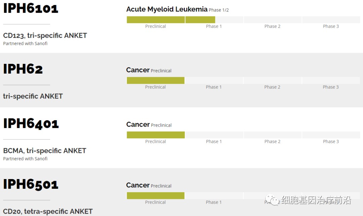
Task: Click the WeChat logo watermark icon
Action: point(272,201)
